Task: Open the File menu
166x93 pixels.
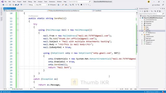Action: coord(5,2)
